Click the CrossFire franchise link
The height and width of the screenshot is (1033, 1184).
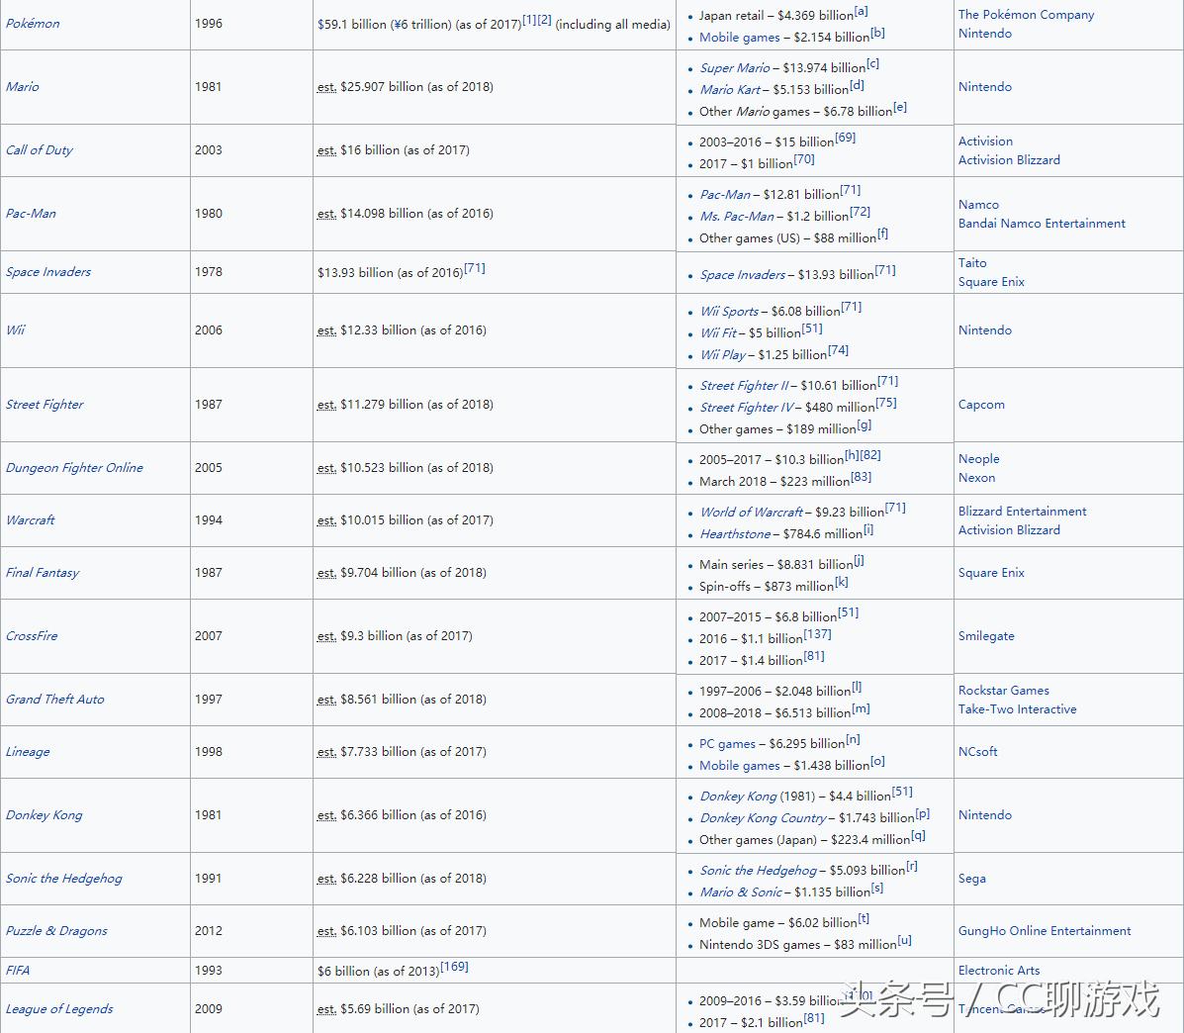point(32,636)
